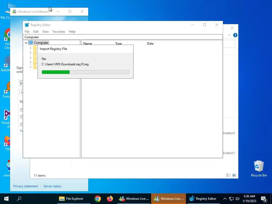The width and height of the screenshot is (272, 204).
Task: Collapse the Computer node in registry tree
Action: (26, 43)
